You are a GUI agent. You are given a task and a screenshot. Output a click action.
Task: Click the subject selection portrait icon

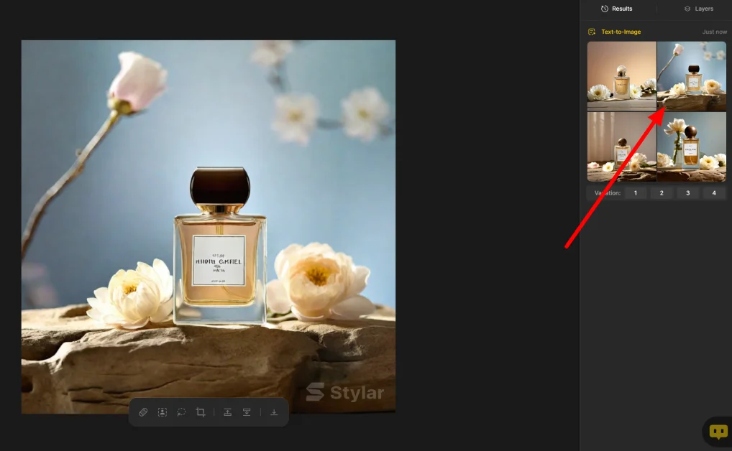point(163,412)
